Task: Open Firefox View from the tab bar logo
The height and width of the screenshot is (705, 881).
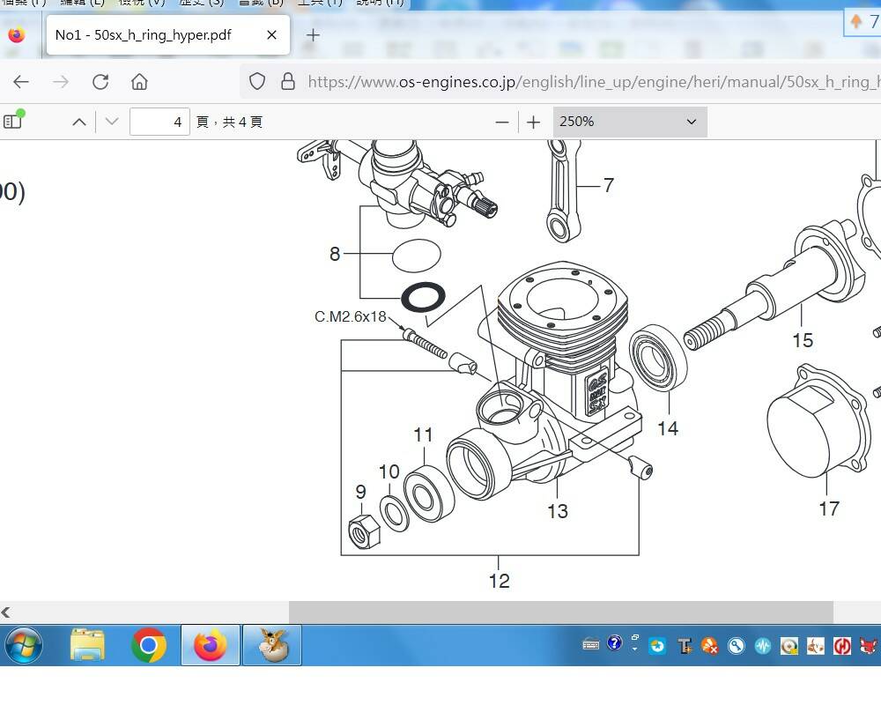Action: [x=17, y=35]
